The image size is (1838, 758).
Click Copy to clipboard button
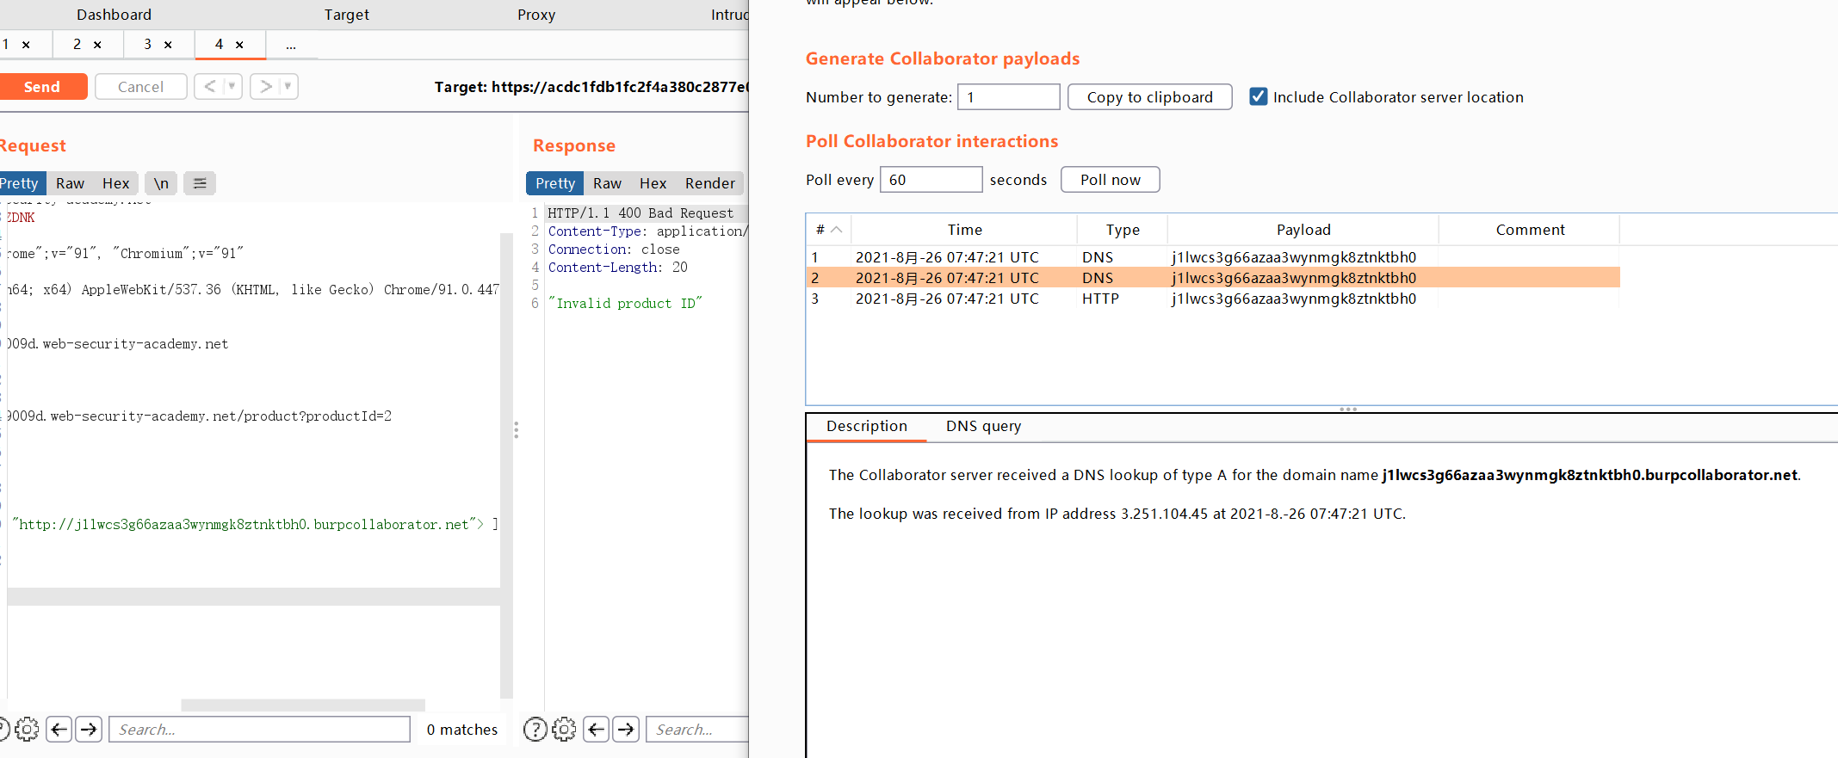coord(1149,97)
